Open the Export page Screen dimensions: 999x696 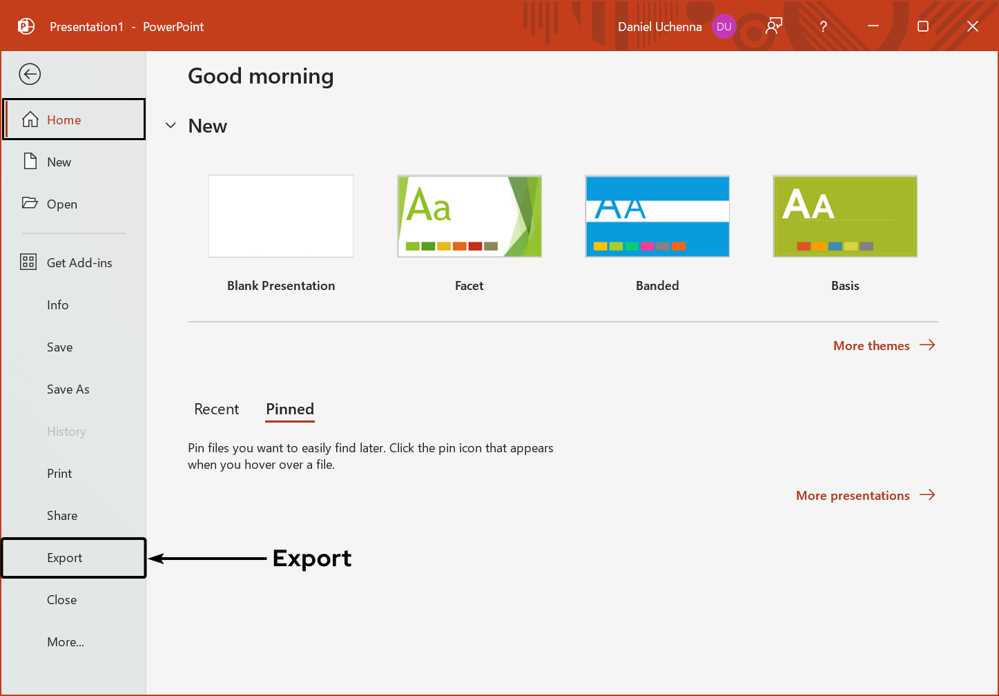tap(64, 558)
